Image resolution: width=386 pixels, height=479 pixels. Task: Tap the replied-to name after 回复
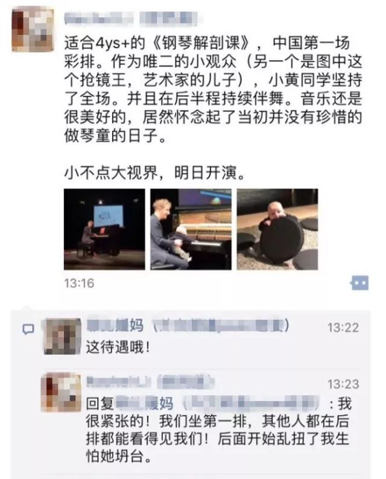[x=144, y=404]
